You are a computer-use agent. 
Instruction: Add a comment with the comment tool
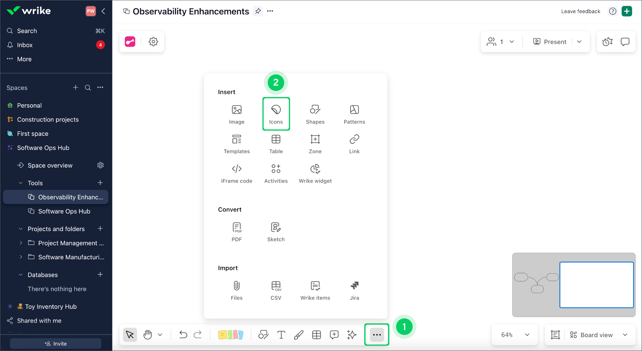pyautogui.click(x=334, y=335)
